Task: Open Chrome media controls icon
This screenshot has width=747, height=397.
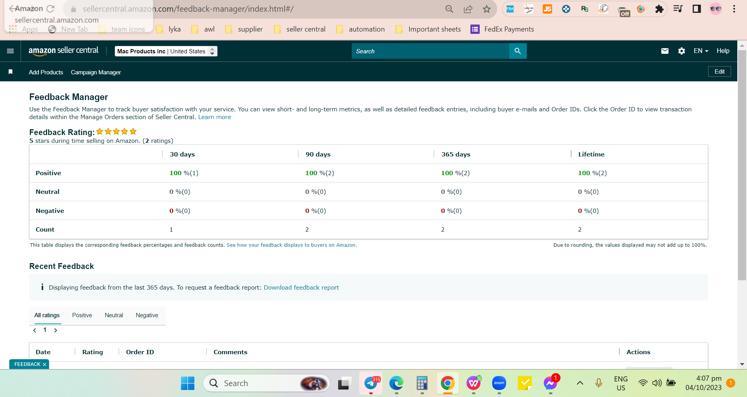Action: (678, 9)
